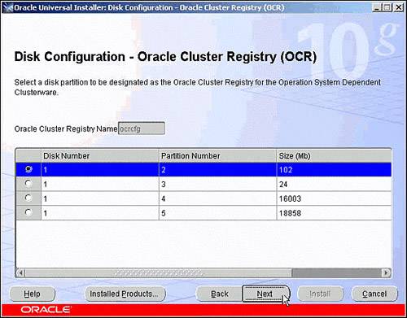Maximize the Oracle Universal Installer window
The width and height of the screenshot is (407, 318).
[x=387, y=7]
